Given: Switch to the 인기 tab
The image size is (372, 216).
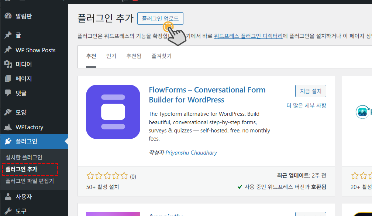Looking at the screenshot, I should coord(111,56).
